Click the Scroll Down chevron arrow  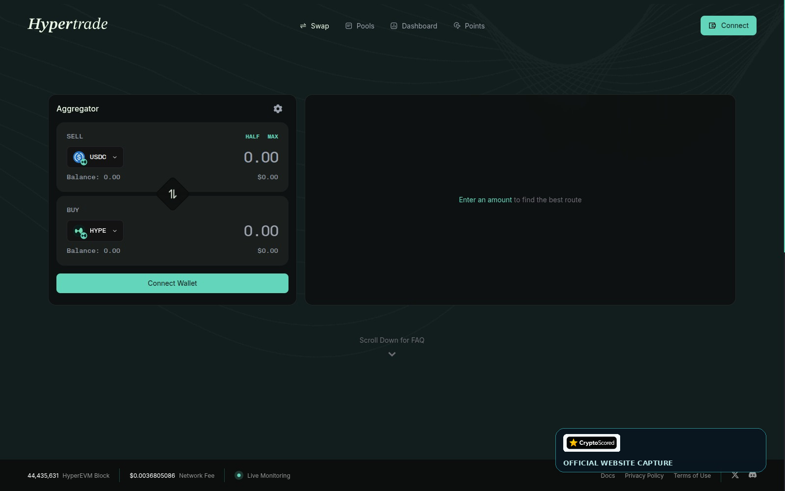[x=392, y=354]
